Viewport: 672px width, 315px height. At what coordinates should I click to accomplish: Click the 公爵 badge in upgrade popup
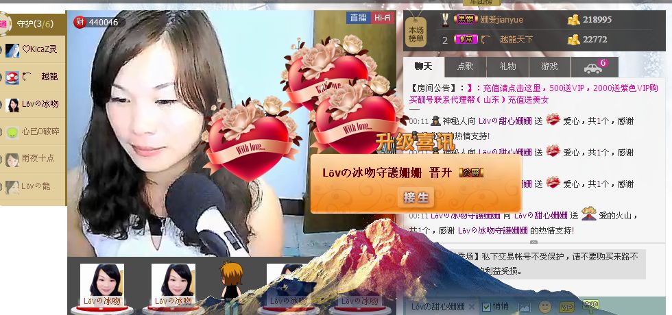point(471,173)
